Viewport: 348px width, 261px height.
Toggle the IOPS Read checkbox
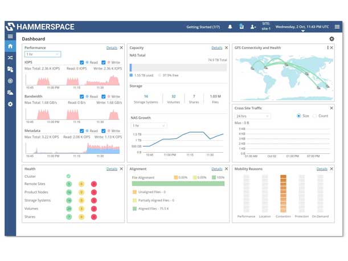tap(82, 63)
